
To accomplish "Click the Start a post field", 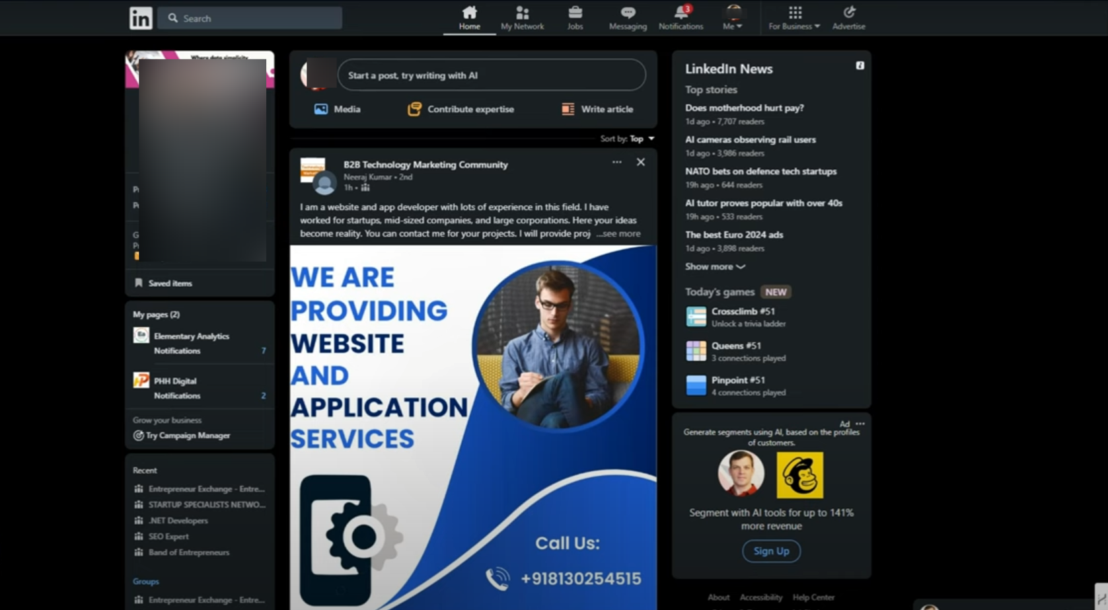I will click(491, 75).
